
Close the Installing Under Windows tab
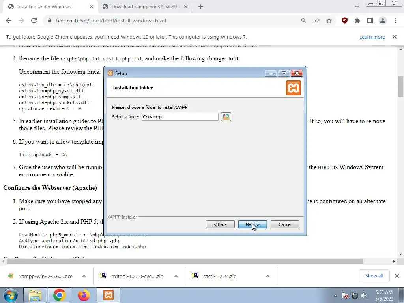[x=92, y=7]
